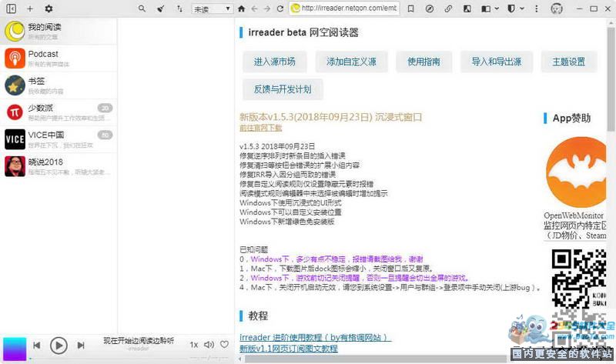
Task: Open layout mode icon
Action: 486,8
